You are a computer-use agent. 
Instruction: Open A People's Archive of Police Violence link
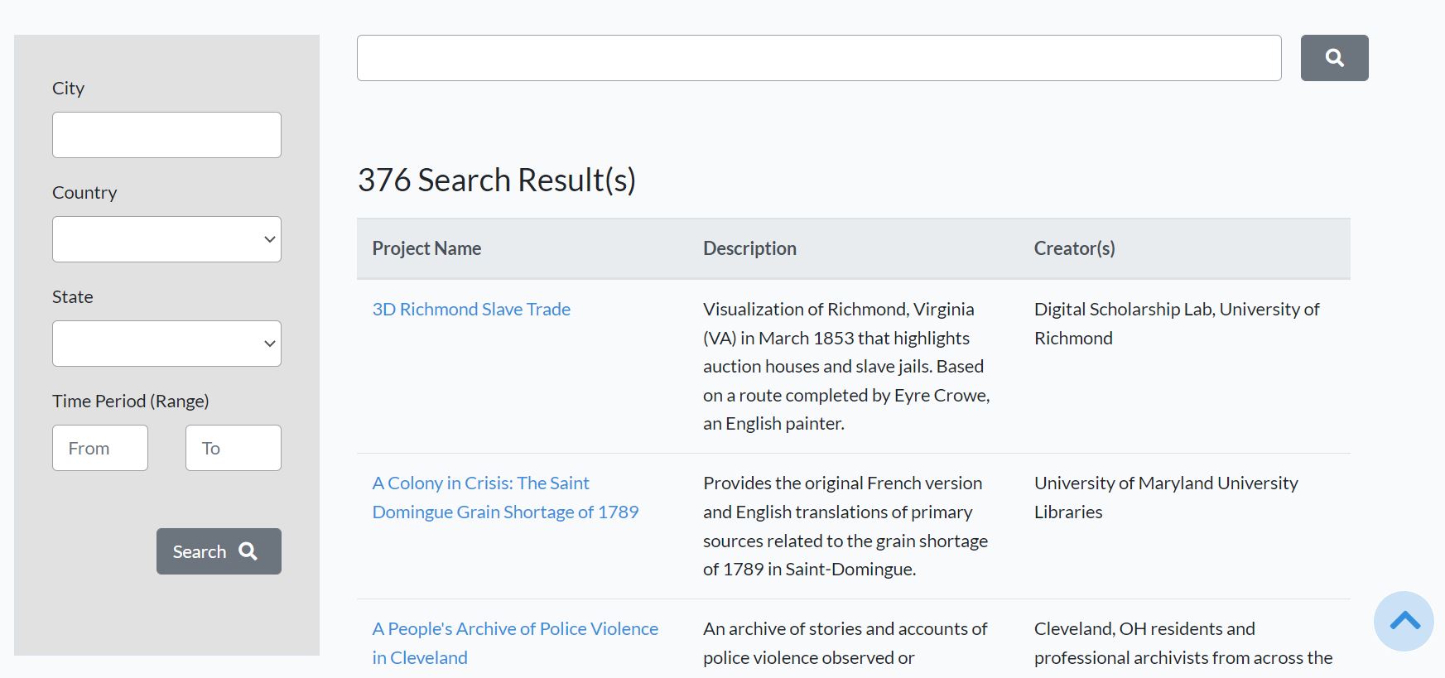[x=513, y=642]
